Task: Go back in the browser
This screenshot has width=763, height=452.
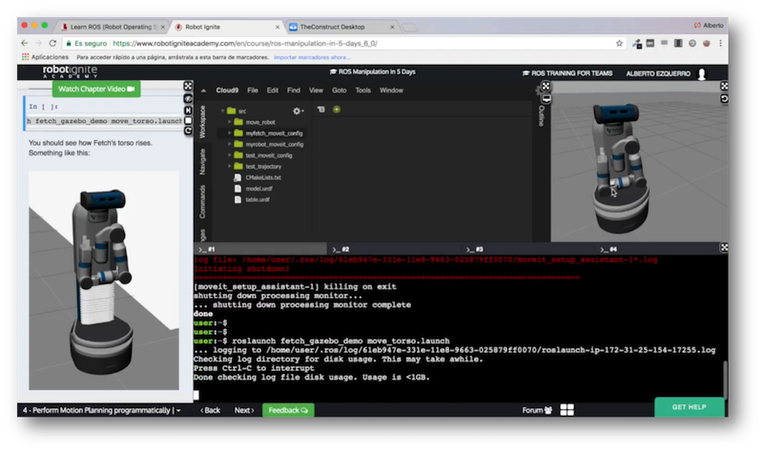Action: 25,43
